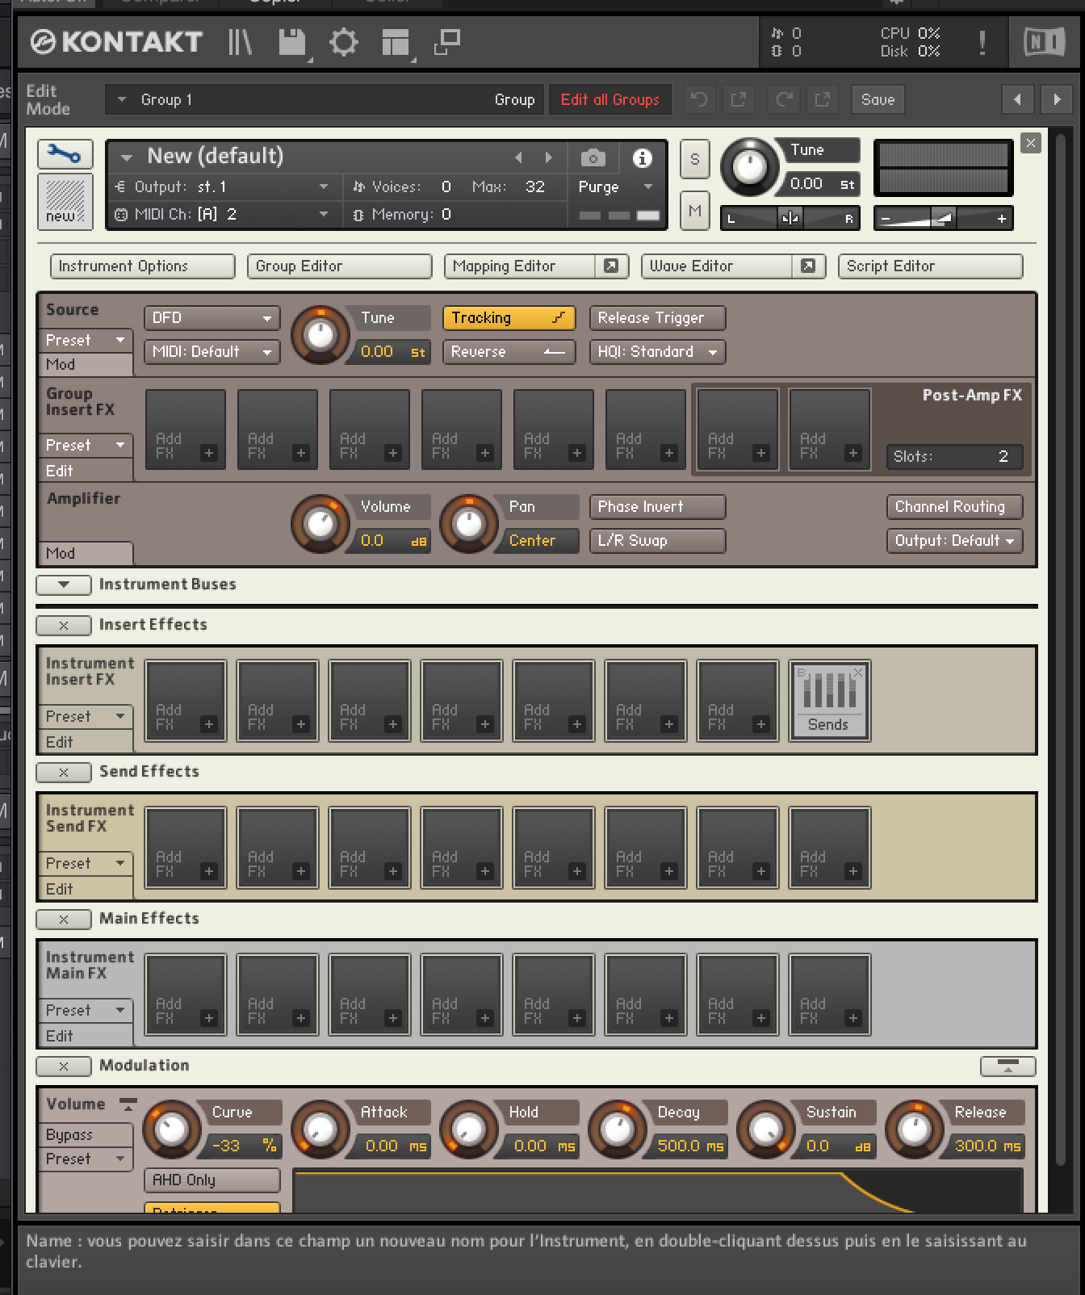Open the DFD source mode dropdown
1085x1295 pixels.
tap(212, 318)
